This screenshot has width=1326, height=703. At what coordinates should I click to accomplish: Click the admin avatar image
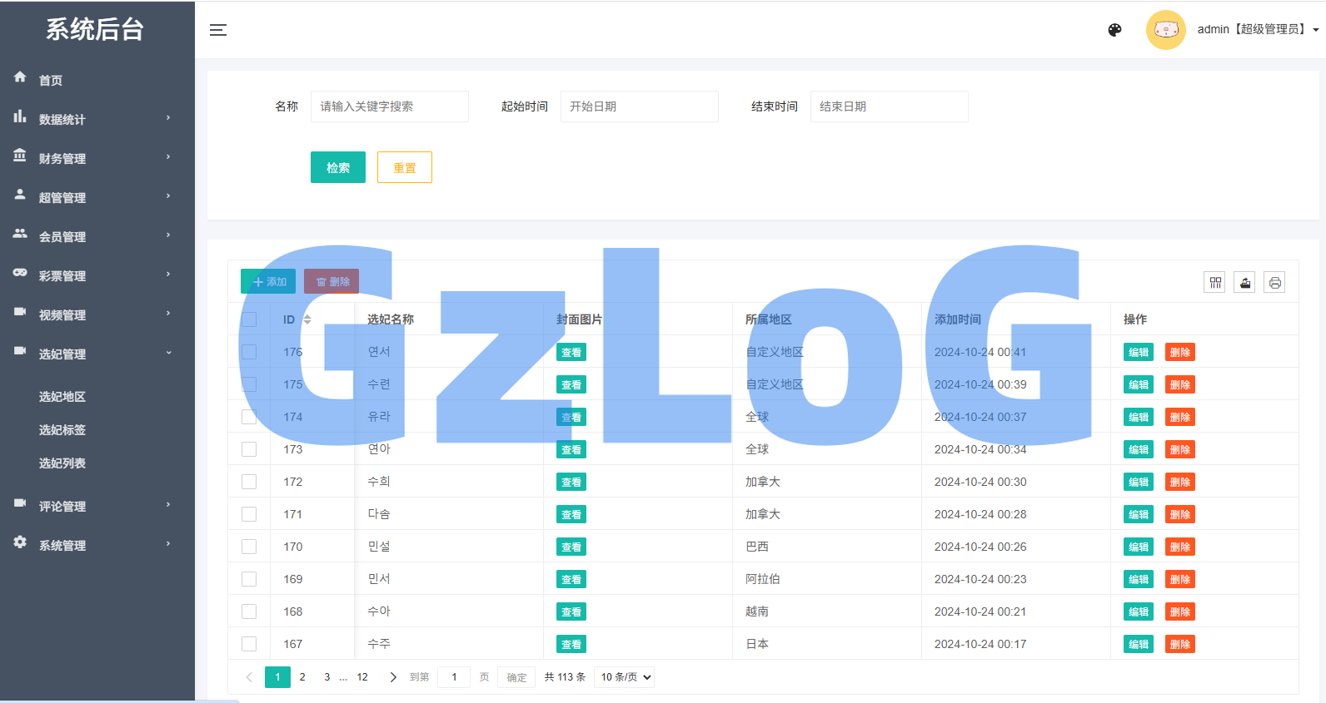[1165, 30]
